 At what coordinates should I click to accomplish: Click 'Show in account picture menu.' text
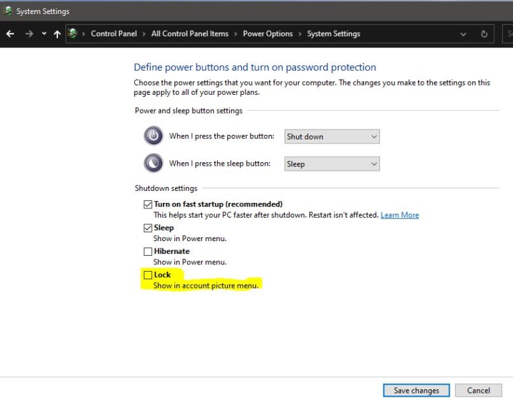click(x=206, y=286)
